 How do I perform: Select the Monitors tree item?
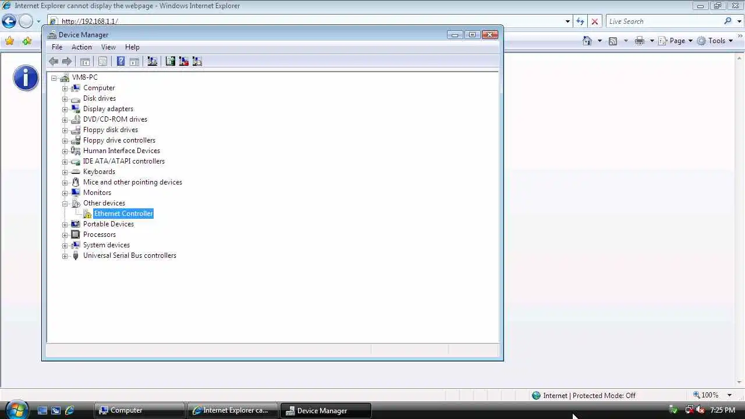pyautogui.click(x=97, y=193)
